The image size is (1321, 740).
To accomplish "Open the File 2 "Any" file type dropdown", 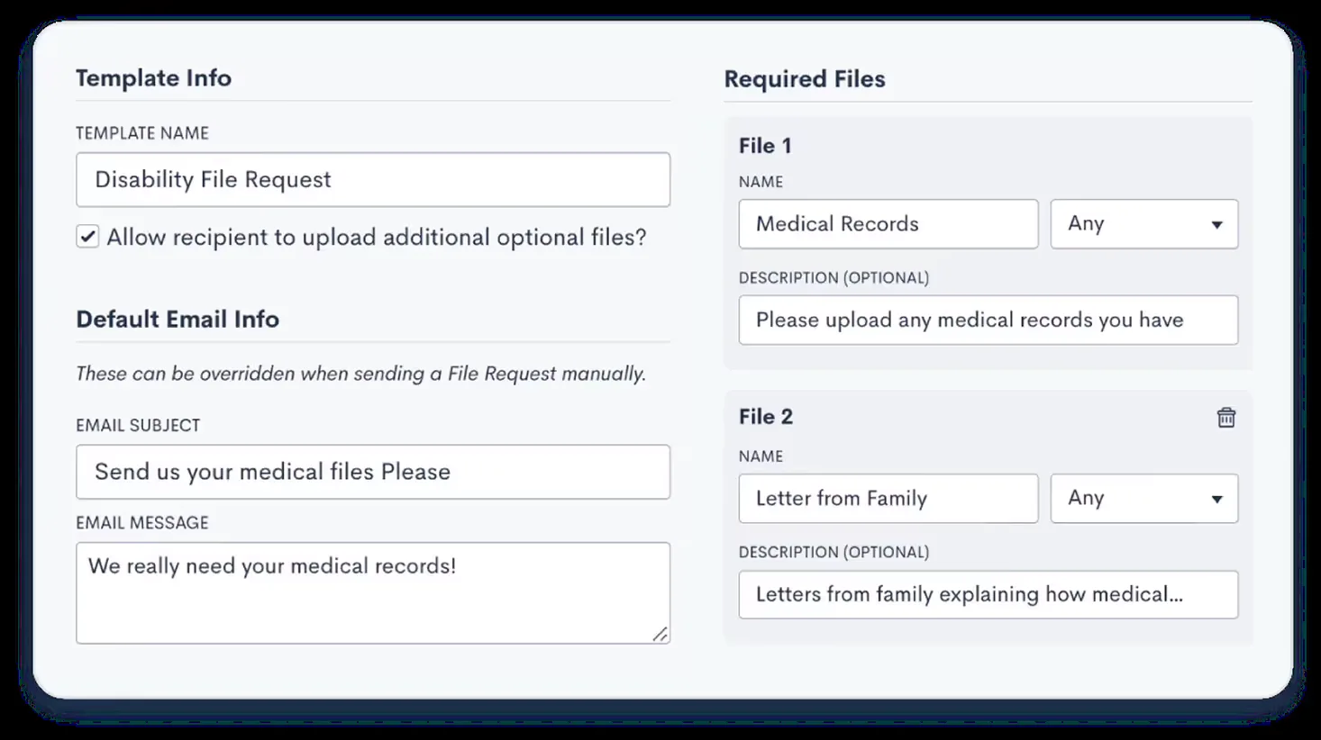I will tap(1143, 498).
